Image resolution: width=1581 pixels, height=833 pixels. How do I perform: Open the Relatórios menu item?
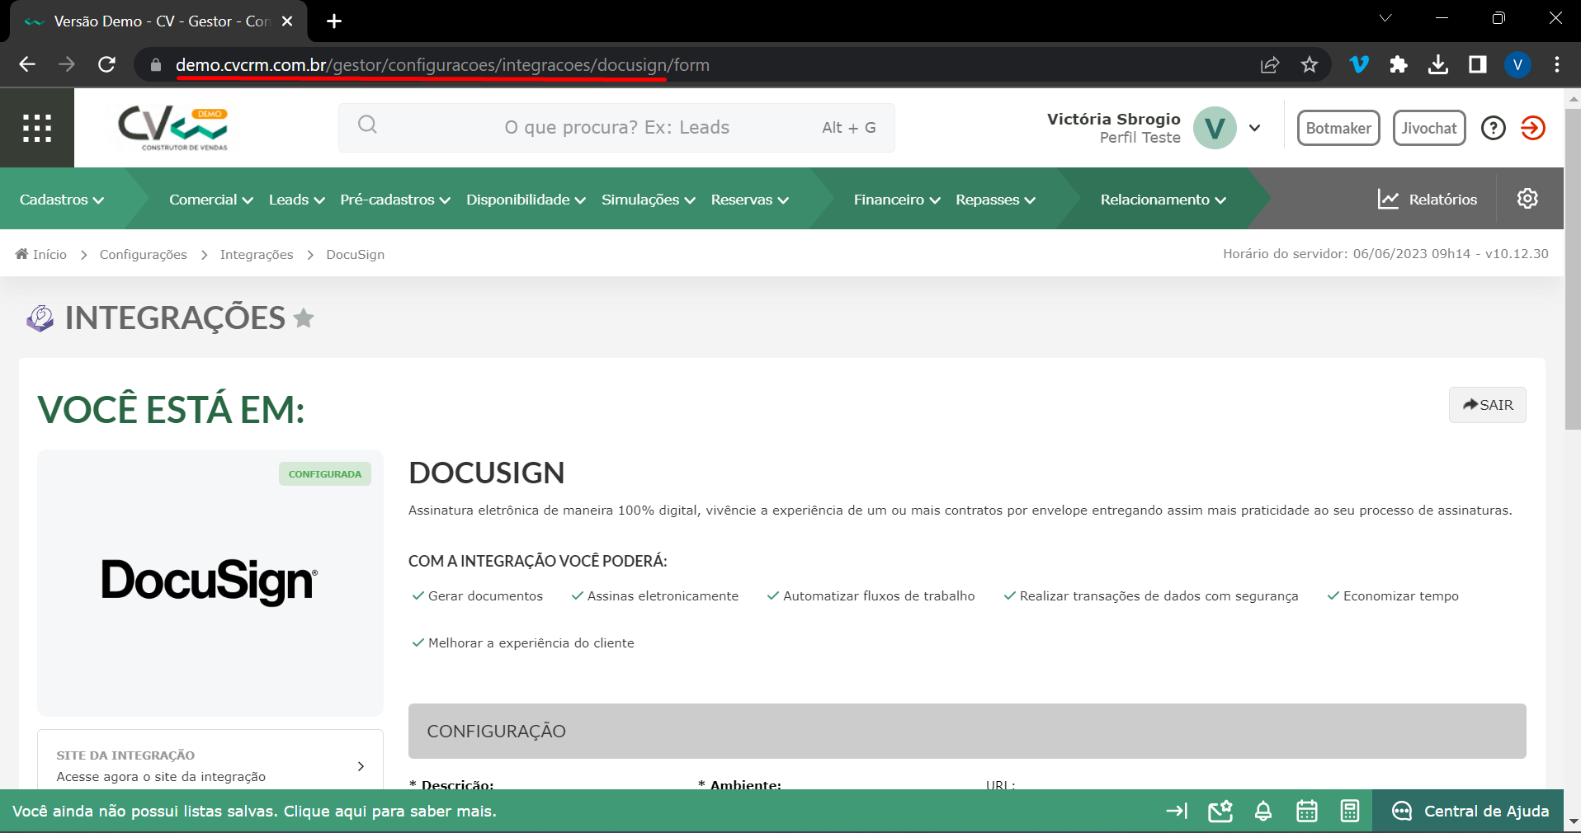tap(1443, 200)
